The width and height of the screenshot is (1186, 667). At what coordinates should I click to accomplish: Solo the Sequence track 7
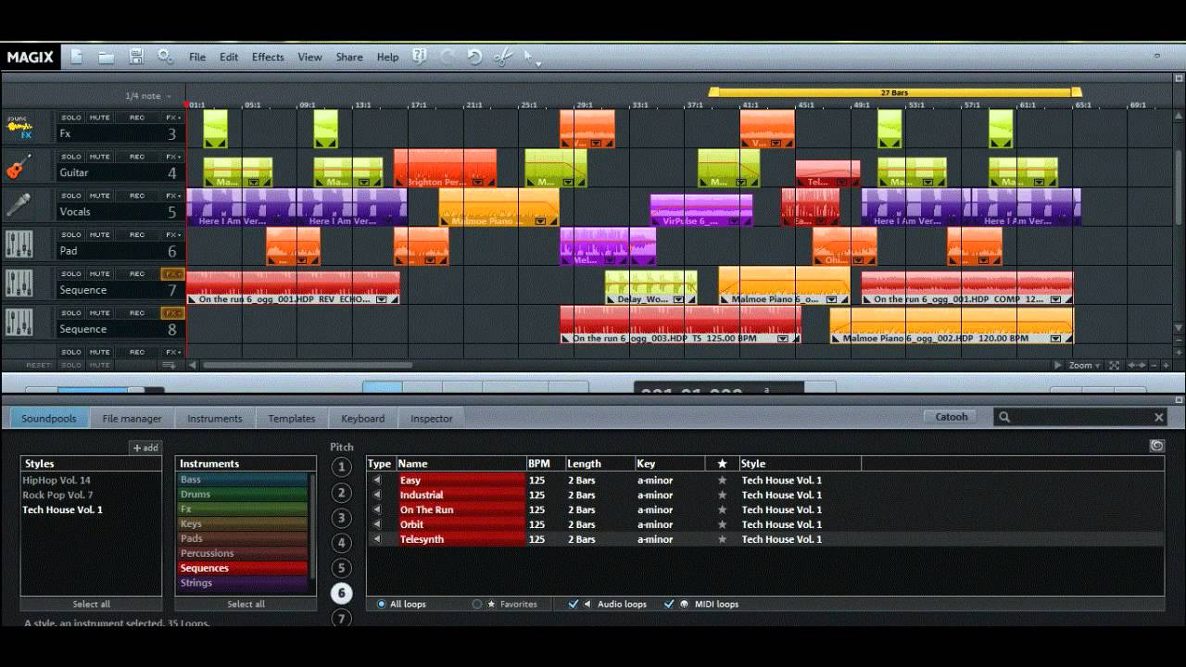pos(71,273)
